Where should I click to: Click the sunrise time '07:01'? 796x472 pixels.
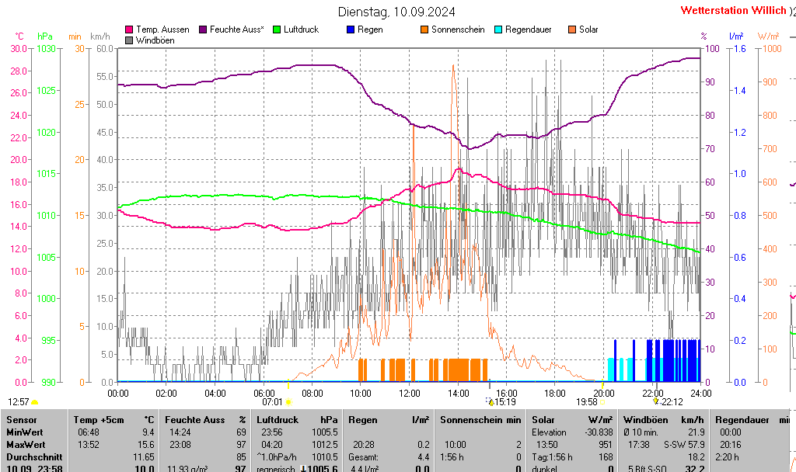272,402
